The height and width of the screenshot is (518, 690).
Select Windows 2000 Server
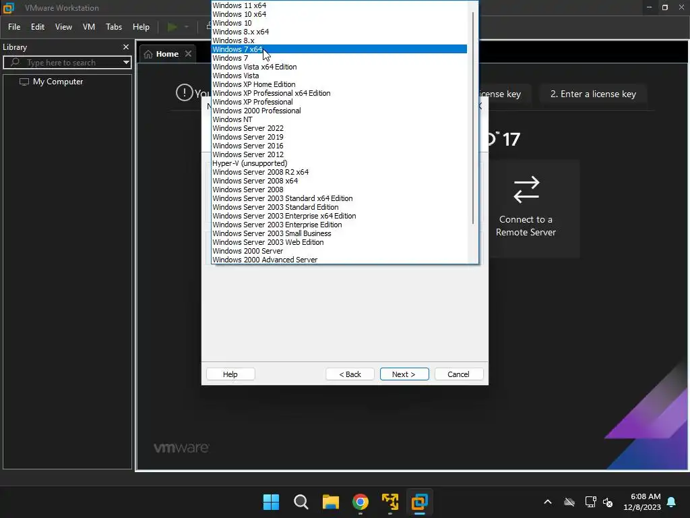click(339, 251)
